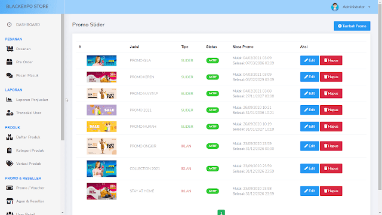Delete PROMO ONGKIR with Hapus
Image resolution: width=382 pixels, height=215 pixels.
coord(331,146)
